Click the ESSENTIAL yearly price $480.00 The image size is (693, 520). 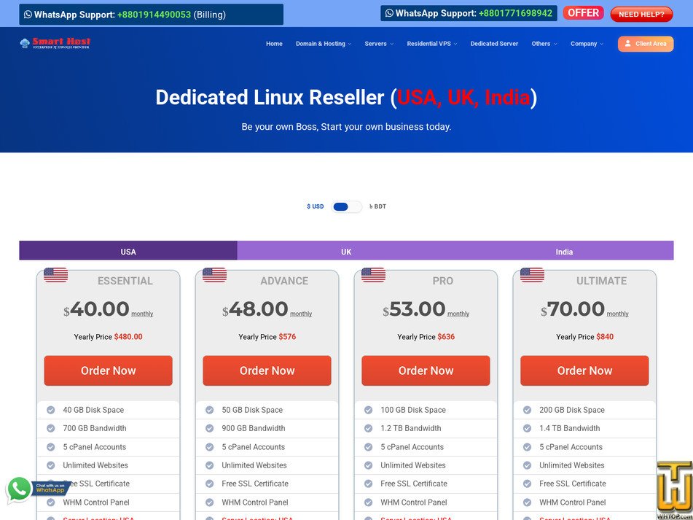pyautogui.click(x=128, y=336)
